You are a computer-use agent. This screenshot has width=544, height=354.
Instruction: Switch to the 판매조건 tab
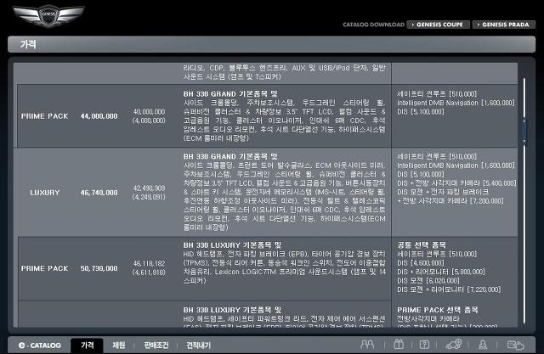pyautogui.click(x=156, y=346)
